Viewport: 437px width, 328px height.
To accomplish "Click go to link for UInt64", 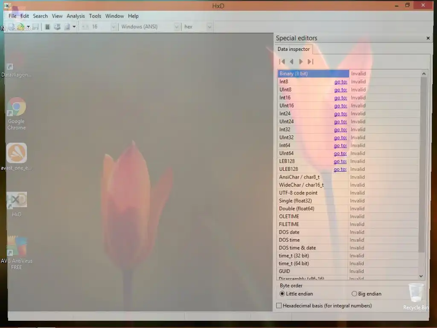I will pos(340,153).
